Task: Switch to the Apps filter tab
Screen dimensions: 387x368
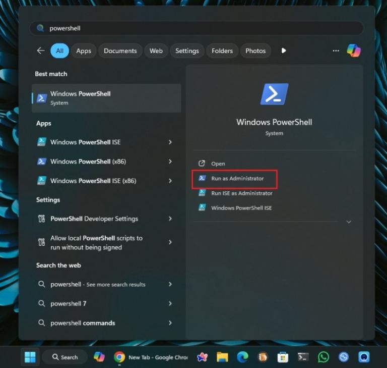Action: tap(84, 50)
